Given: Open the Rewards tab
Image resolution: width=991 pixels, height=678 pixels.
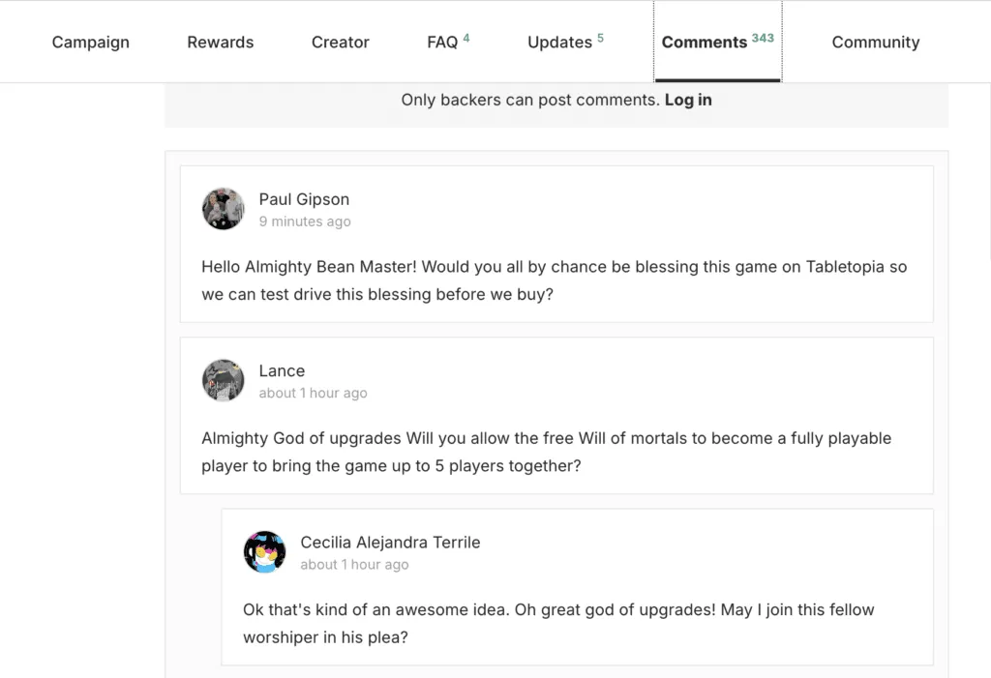Looking at the screenshot, I should (x=220, y=42).
